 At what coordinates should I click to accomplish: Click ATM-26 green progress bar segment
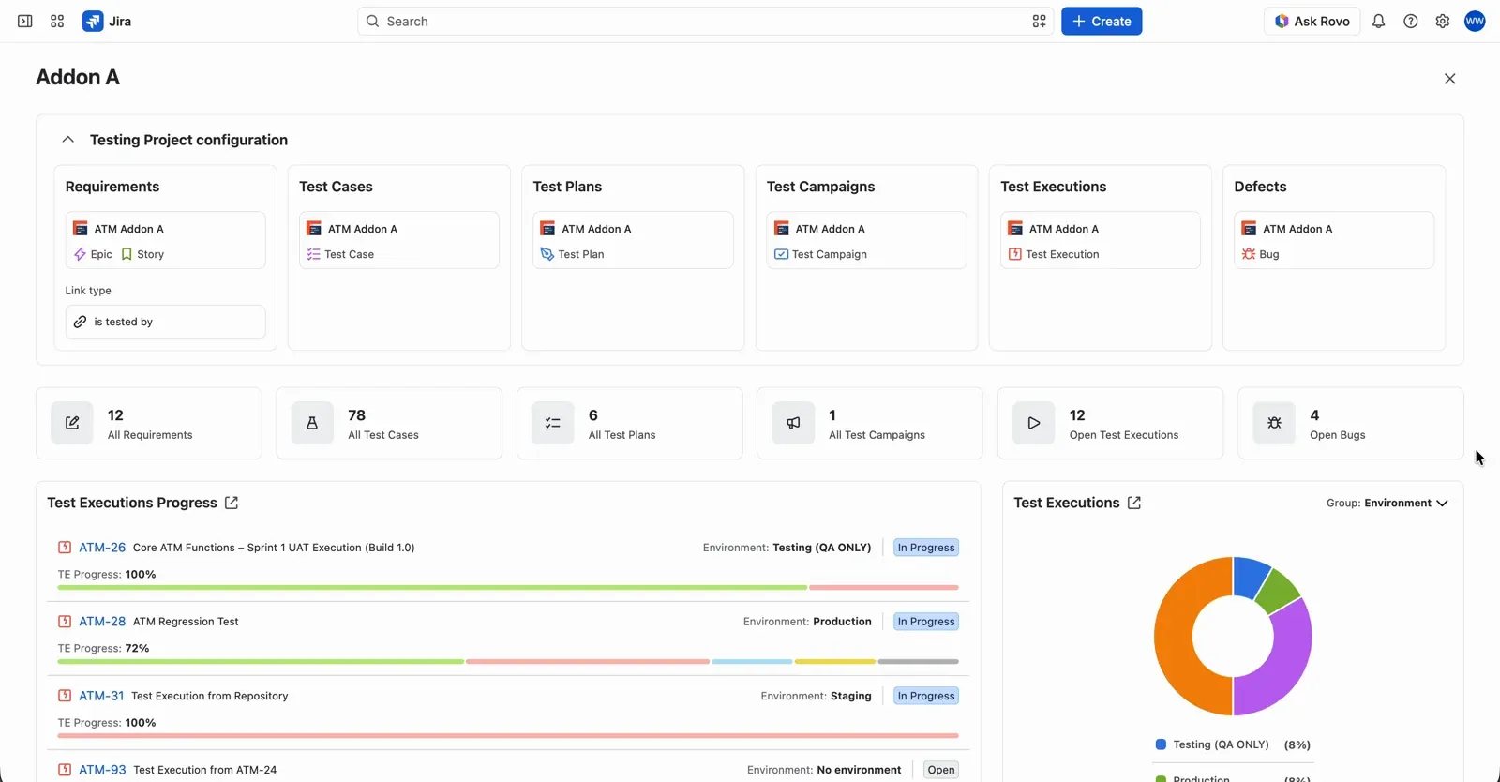click(432, 588)
